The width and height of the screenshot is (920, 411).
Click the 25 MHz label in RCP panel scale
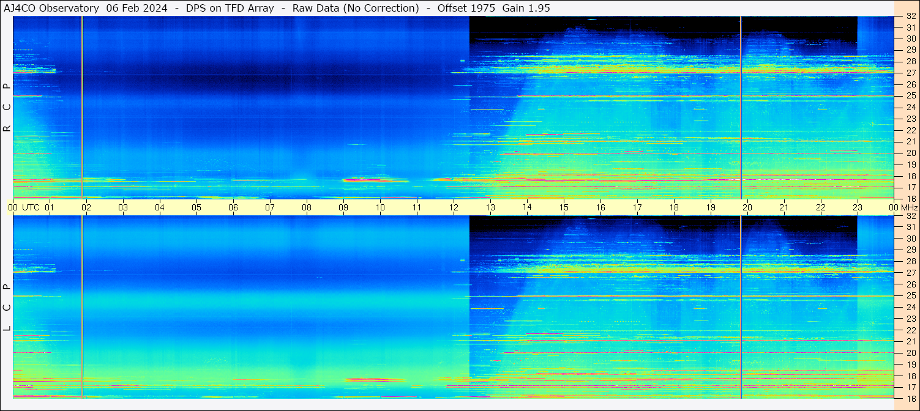pos(910,96)
